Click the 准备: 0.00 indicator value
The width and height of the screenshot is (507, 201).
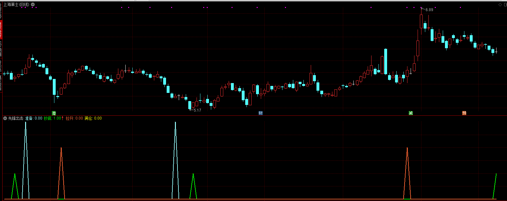tap(33, 118)
